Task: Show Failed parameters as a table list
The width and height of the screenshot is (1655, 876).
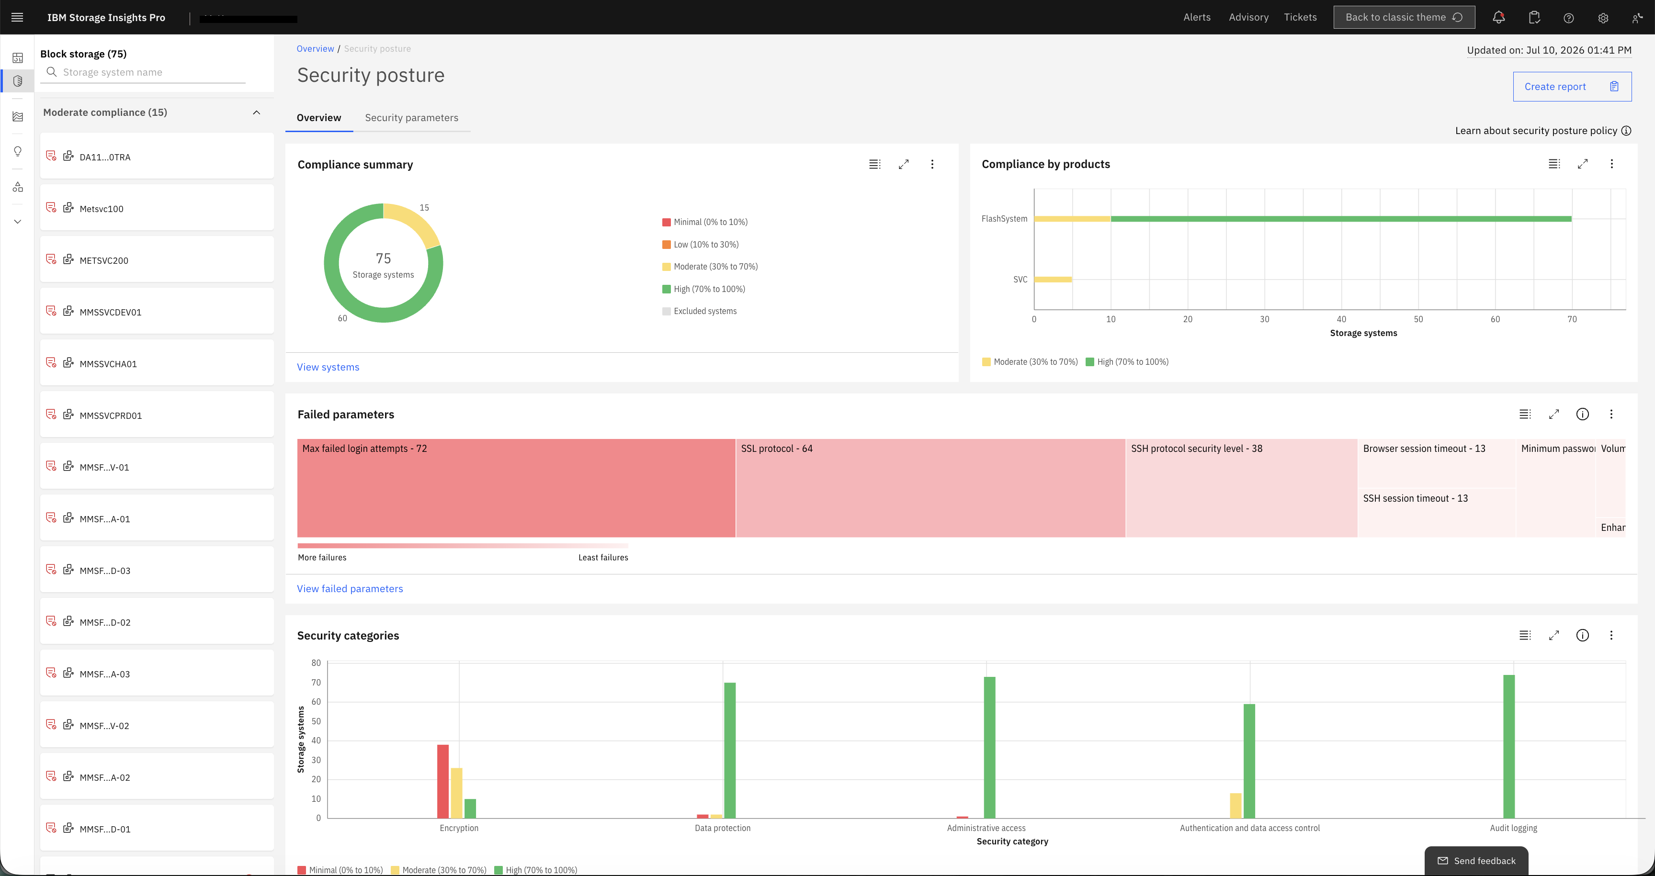Action: (1525, 414)
